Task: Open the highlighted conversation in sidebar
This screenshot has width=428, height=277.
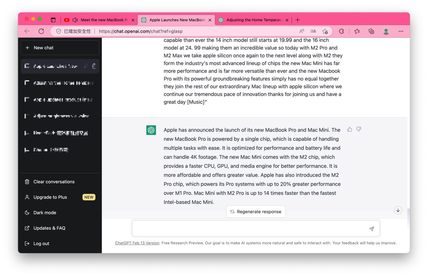Action: coord(60,66)
